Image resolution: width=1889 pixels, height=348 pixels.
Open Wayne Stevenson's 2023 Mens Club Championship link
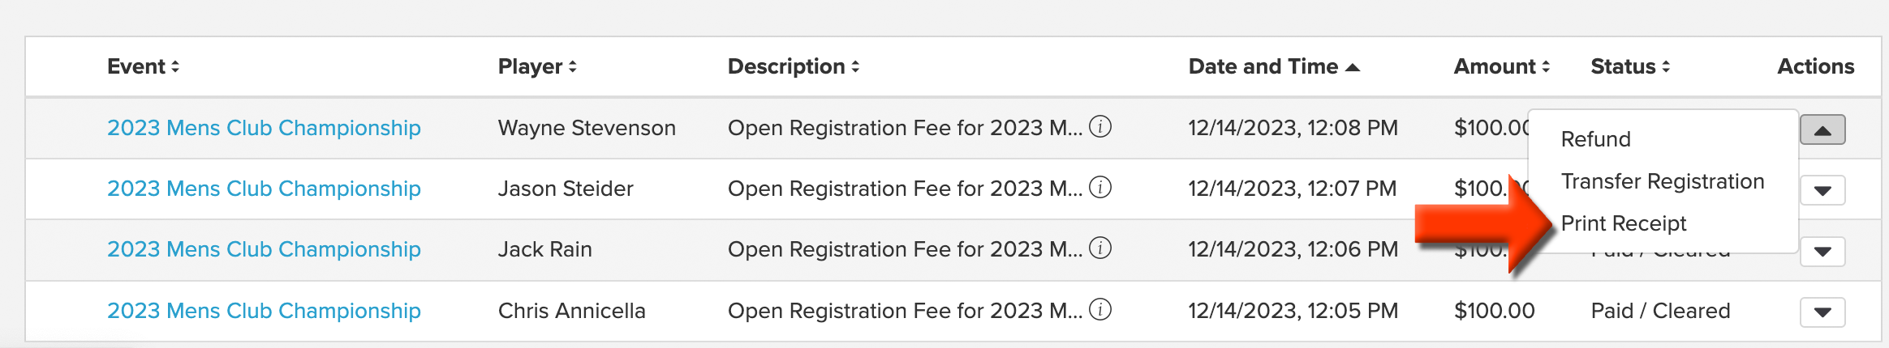click(x=264, y=128)
